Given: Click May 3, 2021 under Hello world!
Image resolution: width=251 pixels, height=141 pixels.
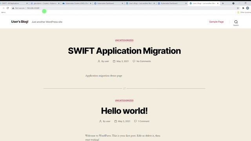Looking at the screenshot, I should coord(124,121).
